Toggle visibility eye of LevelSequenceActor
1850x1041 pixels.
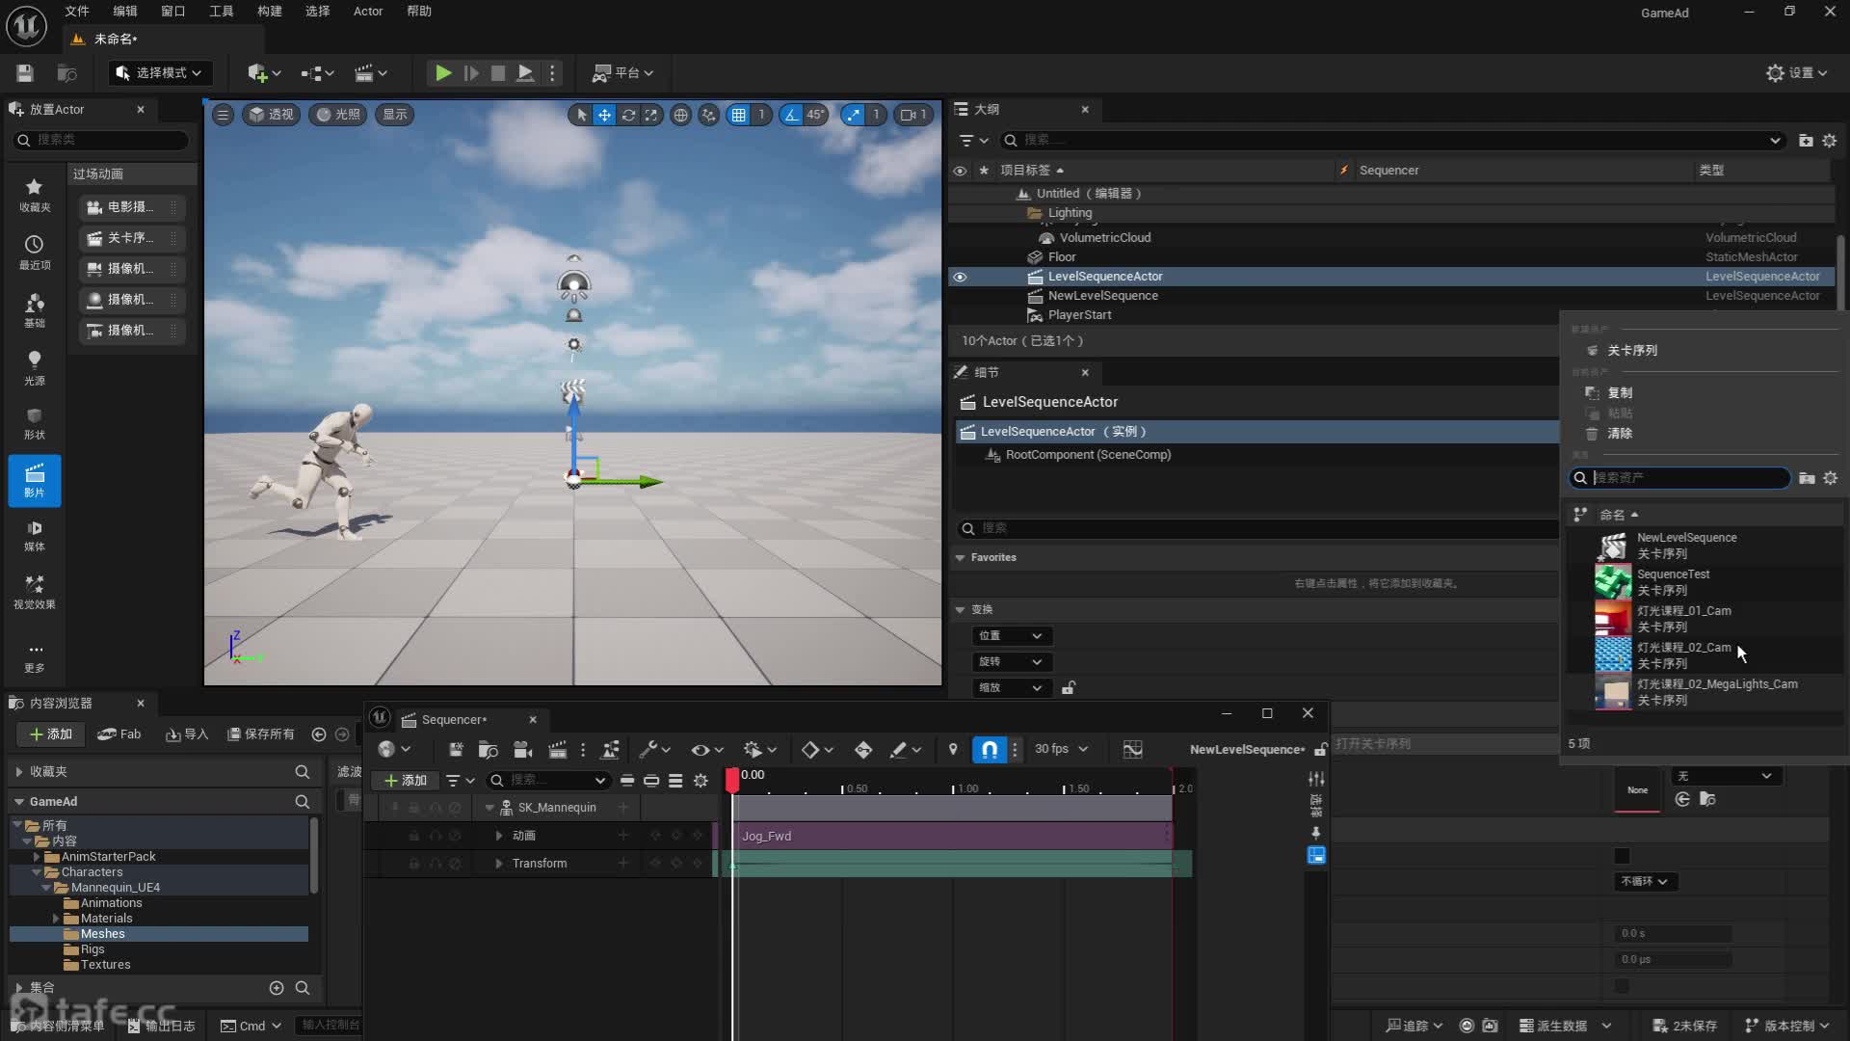[x=960, y=277]
